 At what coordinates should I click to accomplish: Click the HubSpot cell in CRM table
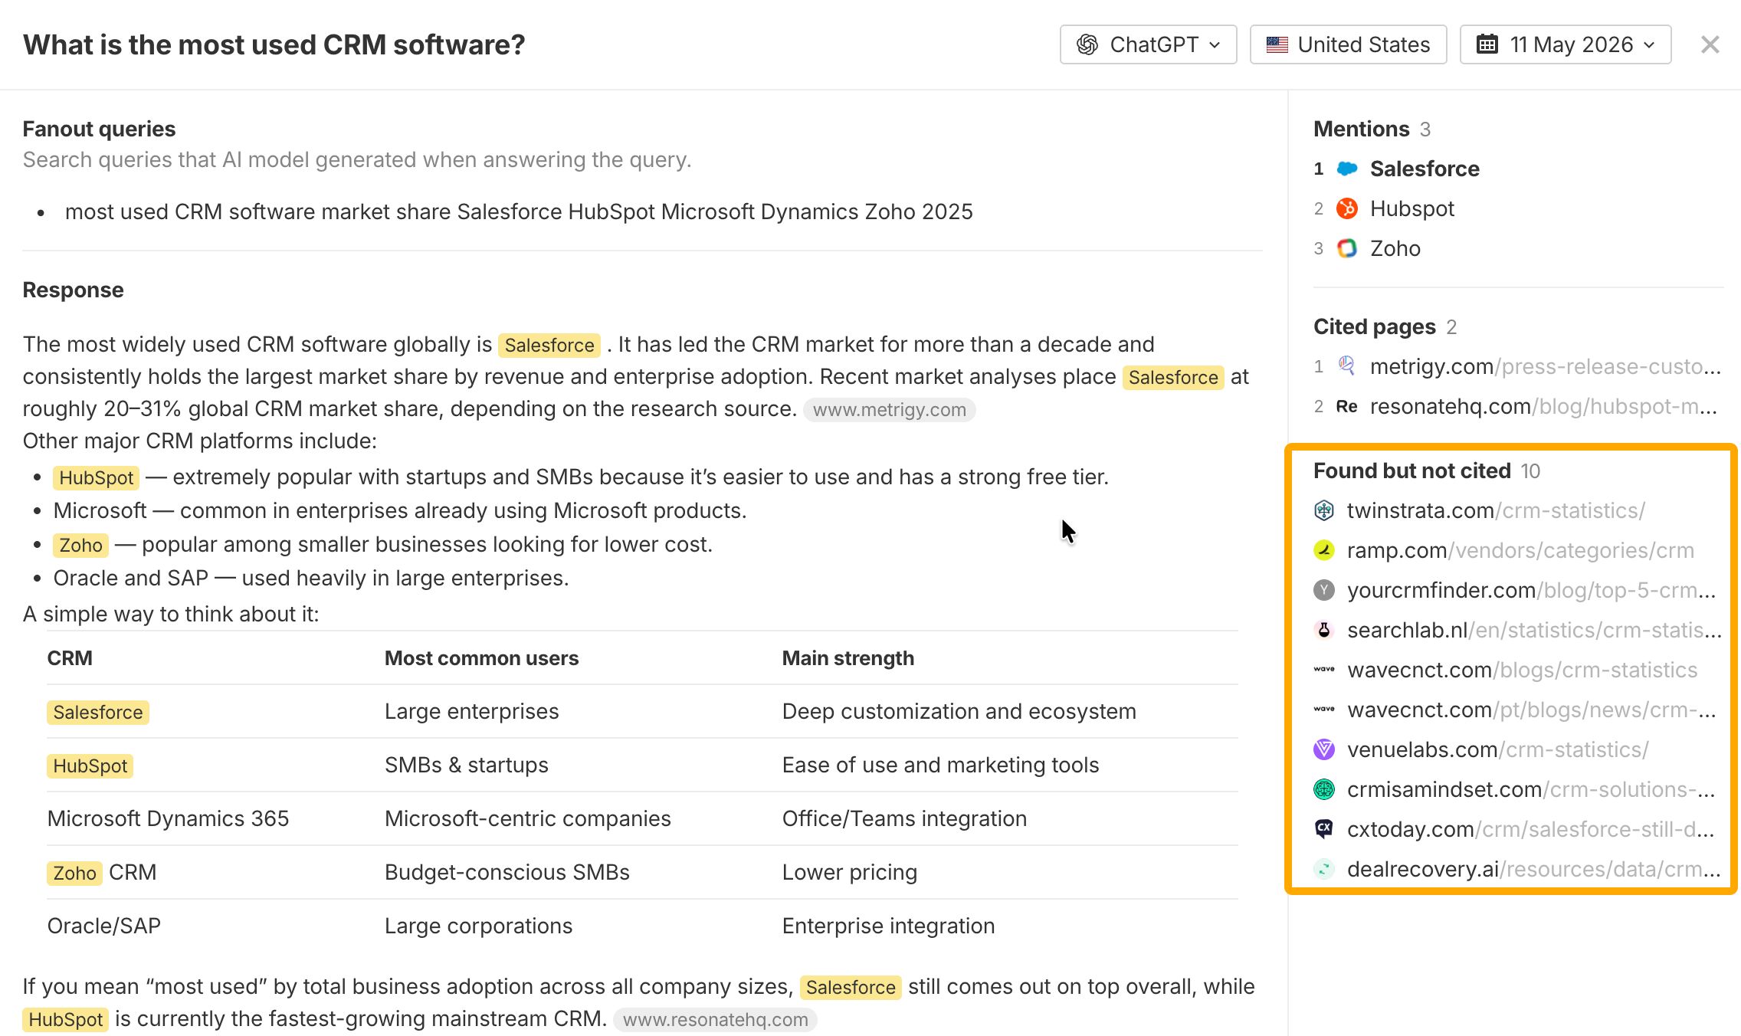click(x=90, y=766)
